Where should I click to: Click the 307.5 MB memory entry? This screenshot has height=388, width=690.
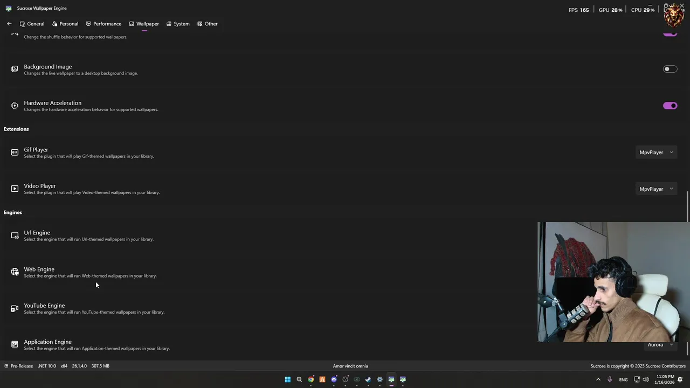100,366
